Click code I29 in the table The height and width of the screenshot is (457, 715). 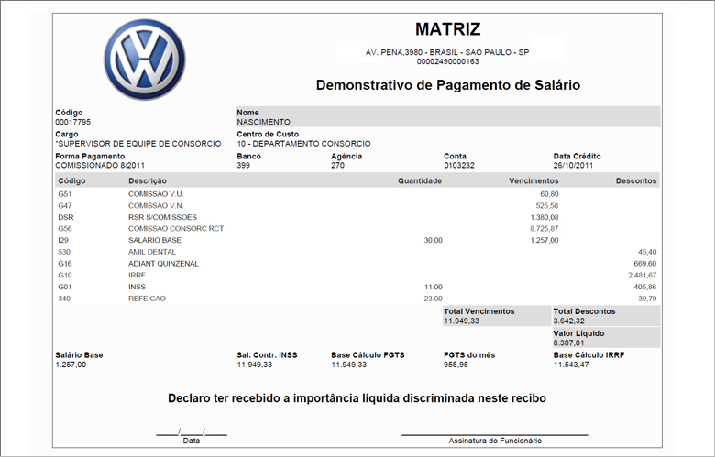click(63, 240)
